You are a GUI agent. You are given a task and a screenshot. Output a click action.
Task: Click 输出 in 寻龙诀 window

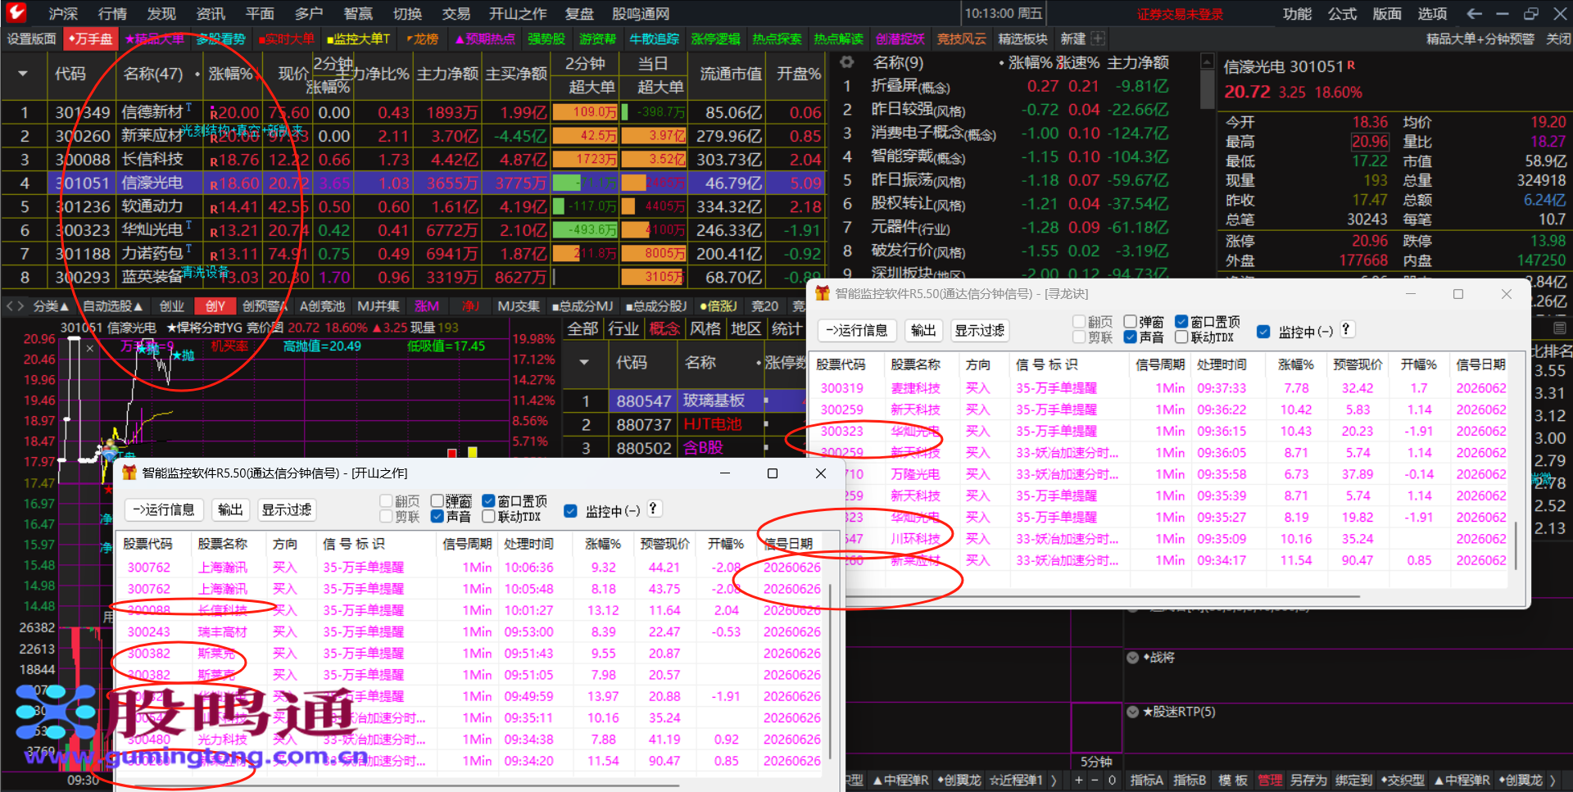(x=923, y=330)
